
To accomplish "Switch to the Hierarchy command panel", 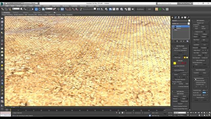I will click(179, 18).
